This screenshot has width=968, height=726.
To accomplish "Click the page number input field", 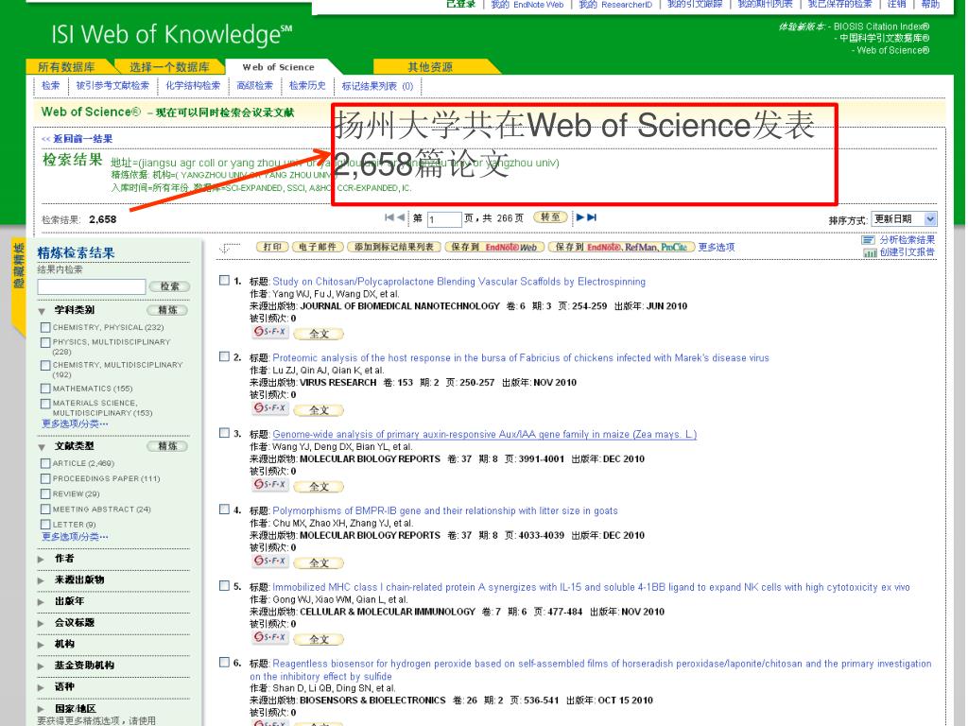I will click(x=444, y=219).
